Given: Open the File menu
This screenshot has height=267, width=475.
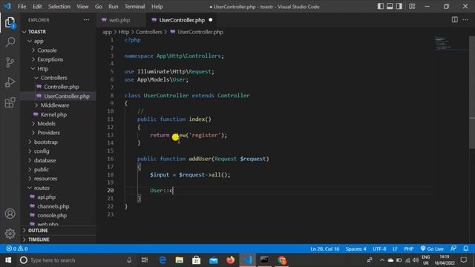Looking at the screenshot, I should click(22, 7).
